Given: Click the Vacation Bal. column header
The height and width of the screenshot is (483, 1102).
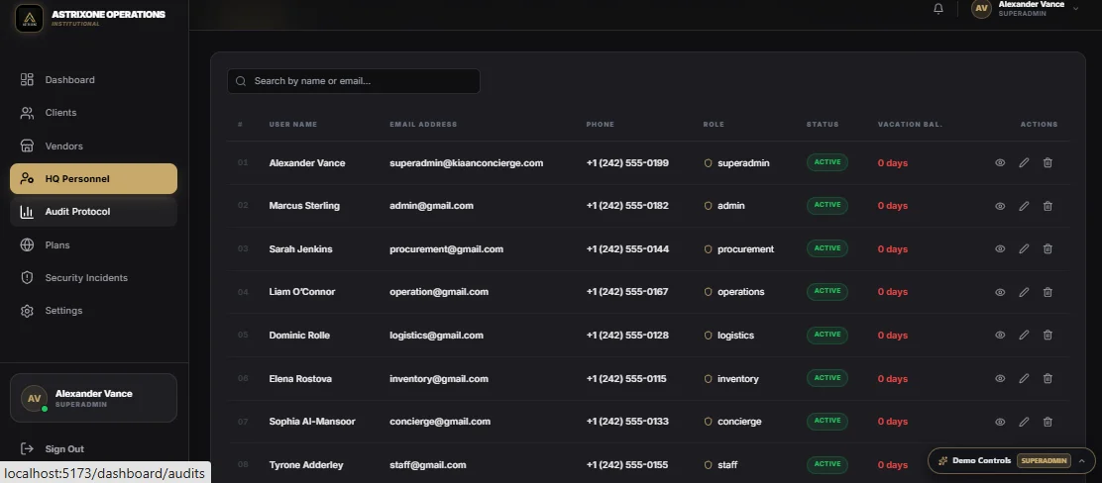Looking at the screenshot, I should click(x=910, y=125).
